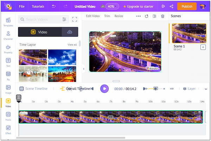Select the Scene 1 thumbnail
211x141 pixels.
pos(189,33)
